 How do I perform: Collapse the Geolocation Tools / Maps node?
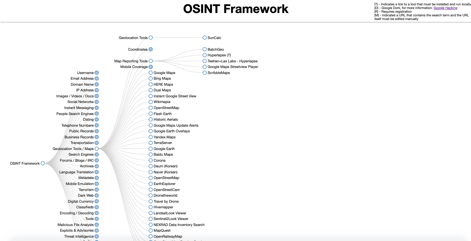[x=97, y=149]
